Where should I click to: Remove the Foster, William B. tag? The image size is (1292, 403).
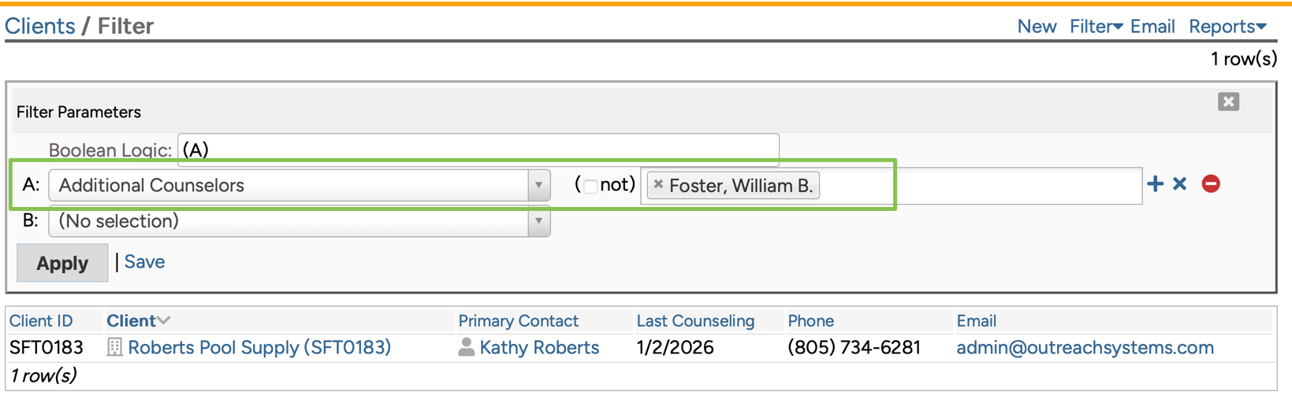(658, 185)
